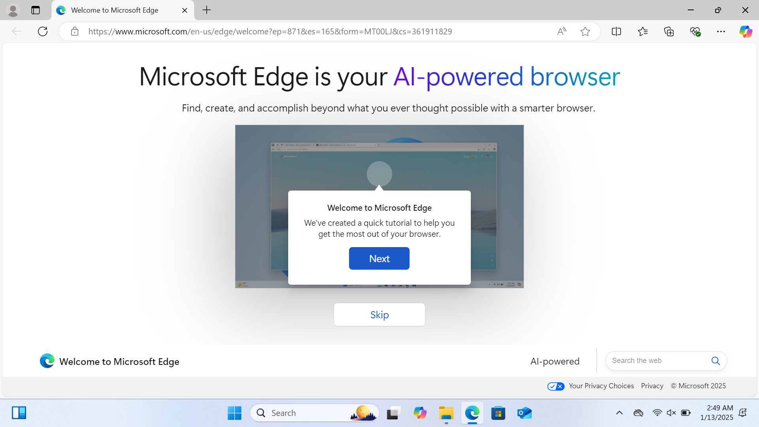Open the Split screen view icon
Screen dimensions: 759x427
(616, 31)
